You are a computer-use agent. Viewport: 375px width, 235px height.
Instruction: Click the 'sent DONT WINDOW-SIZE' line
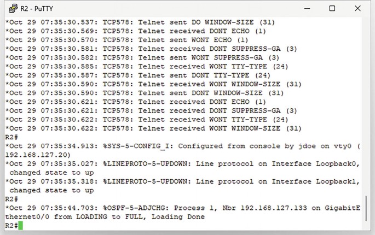tap(145, 93)
